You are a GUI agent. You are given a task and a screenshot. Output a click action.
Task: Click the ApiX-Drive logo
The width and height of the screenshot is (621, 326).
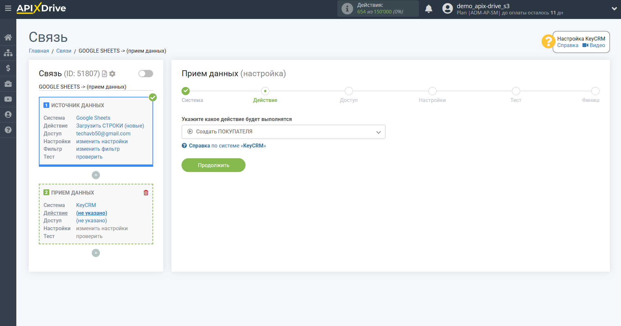(x=41, y=8)
